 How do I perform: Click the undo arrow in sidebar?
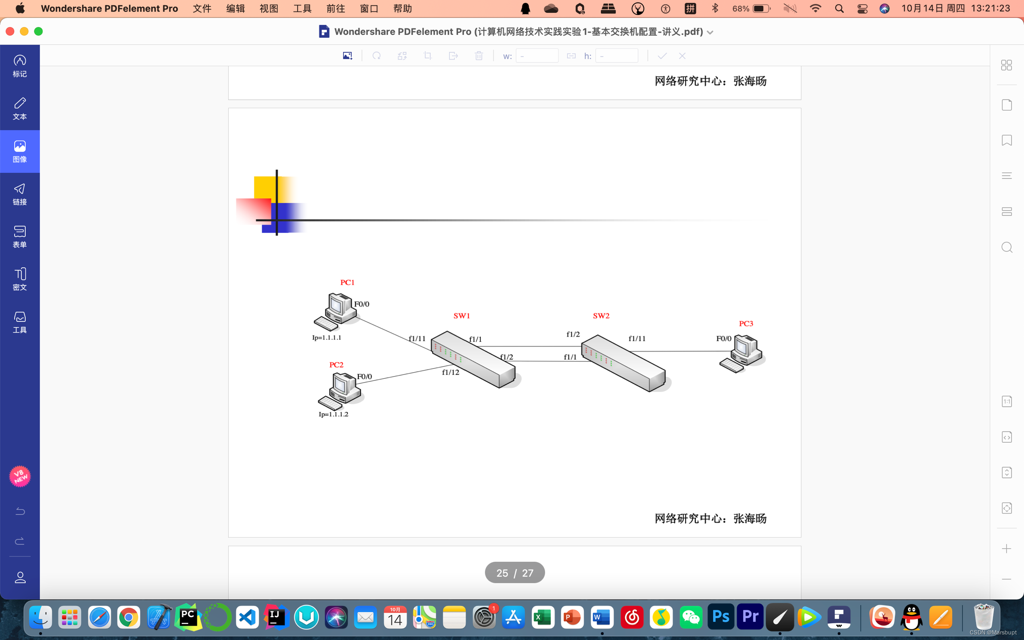coord(20,511)
